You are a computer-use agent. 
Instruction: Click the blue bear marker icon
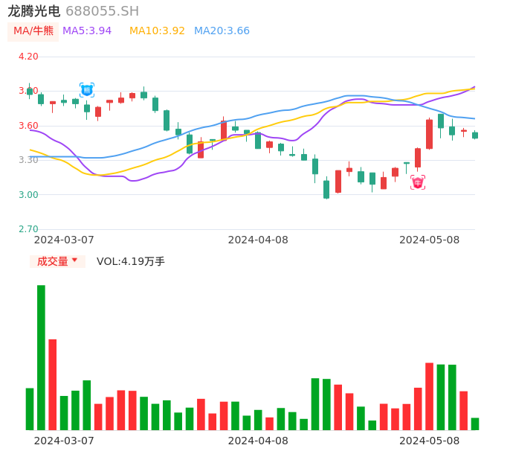(x=87, y=90)
